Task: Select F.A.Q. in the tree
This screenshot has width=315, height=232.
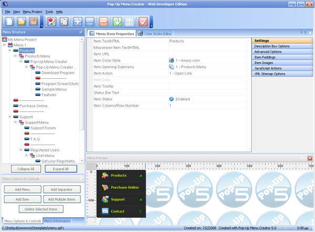Action: click(35, 139)
